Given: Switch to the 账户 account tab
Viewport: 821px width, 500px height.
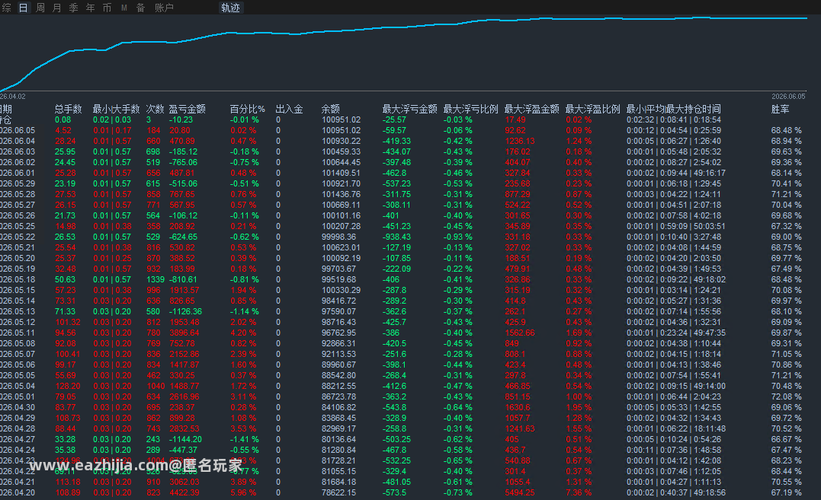Looking at the screenshot, I should [164, 8].
